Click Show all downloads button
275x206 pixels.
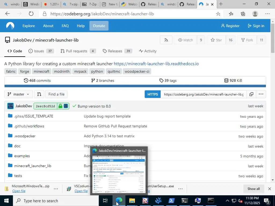click(x=254, y=189)
